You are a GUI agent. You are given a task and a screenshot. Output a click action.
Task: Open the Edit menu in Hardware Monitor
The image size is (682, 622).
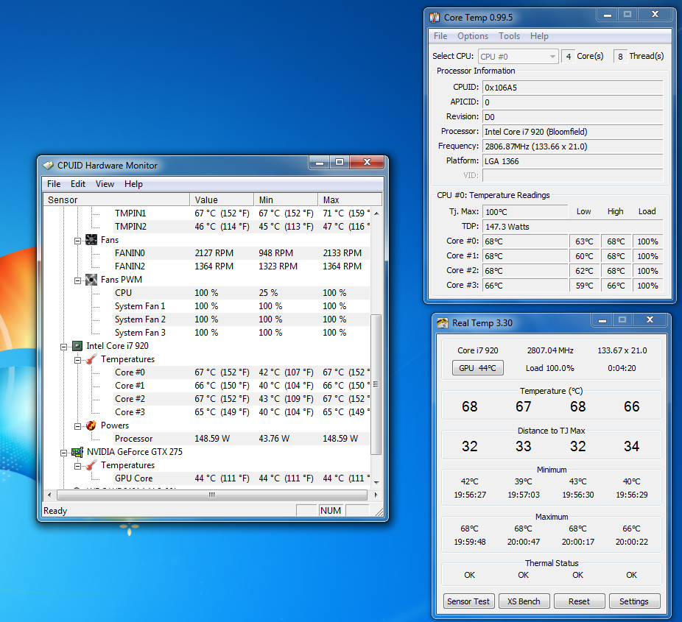[x=78, y=184]
